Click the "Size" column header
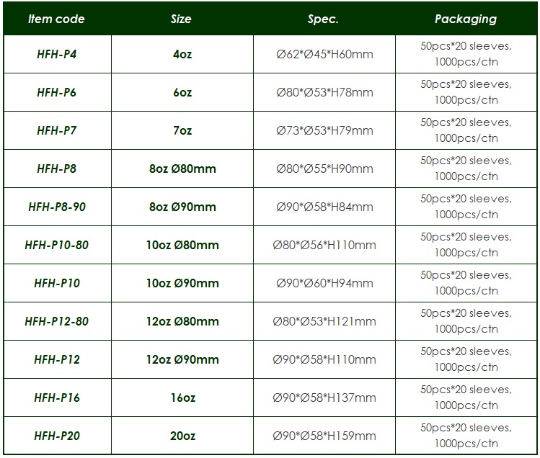540x458 pixels. [182, 19]
